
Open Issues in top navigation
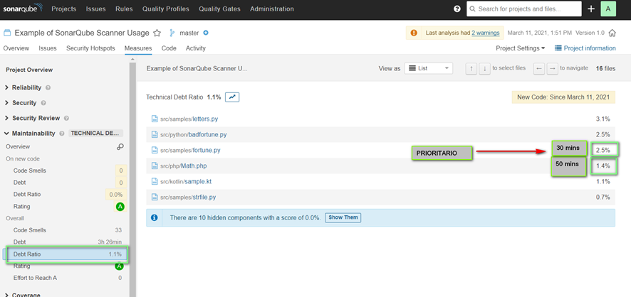tap(95, 9)
